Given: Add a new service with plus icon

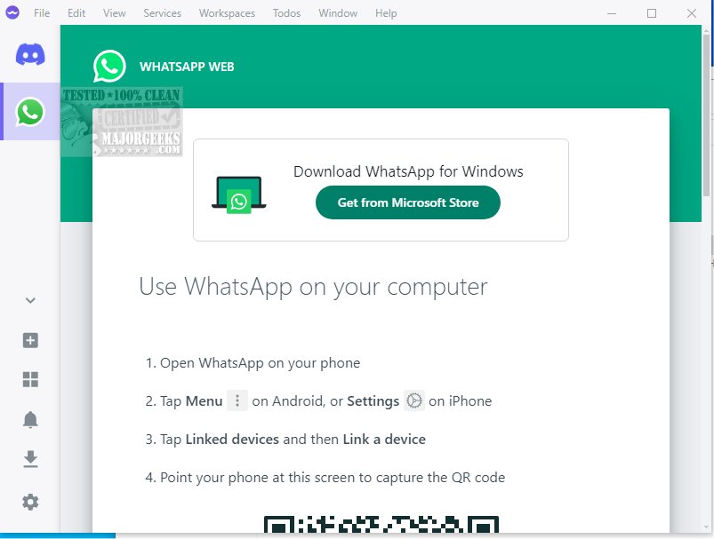Looking at the screenshot, I should click(x=30, y=340).
